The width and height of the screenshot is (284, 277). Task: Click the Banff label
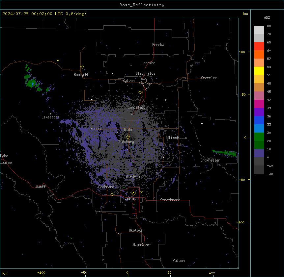pyautogui.click(x=41, y=187)
